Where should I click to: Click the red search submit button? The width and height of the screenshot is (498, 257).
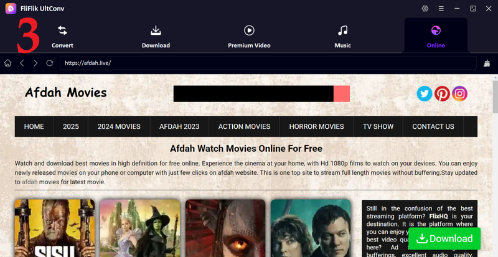(x=342, y=94)
